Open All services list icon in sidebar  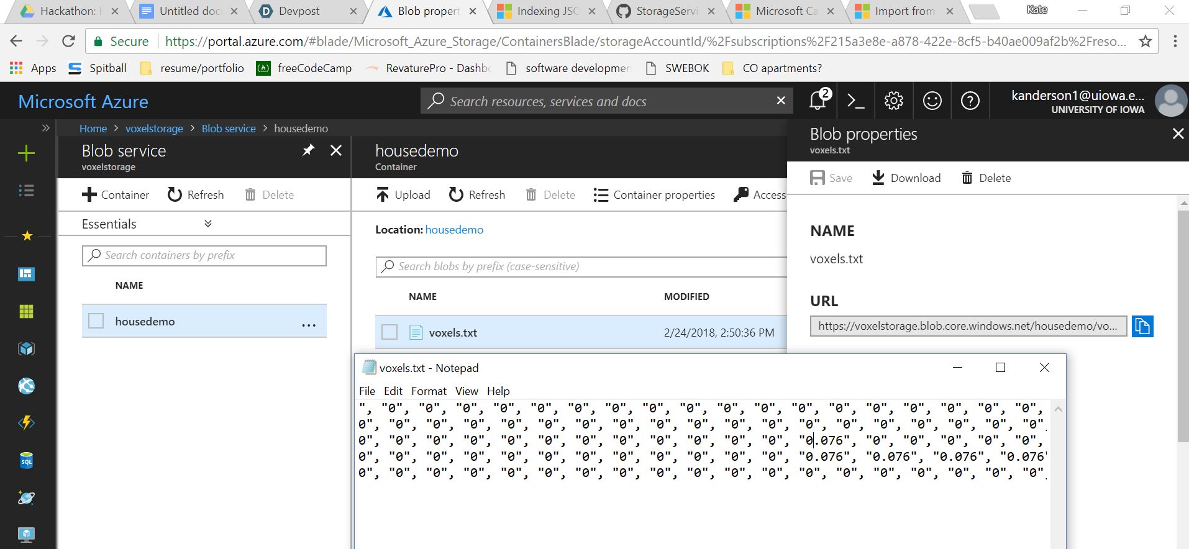pyautogui.click(x=26, y=191)
